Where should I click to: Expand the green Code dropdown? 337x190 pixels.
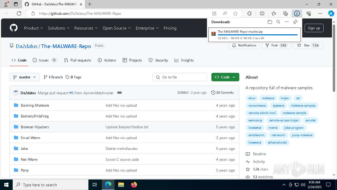[225, 77]
